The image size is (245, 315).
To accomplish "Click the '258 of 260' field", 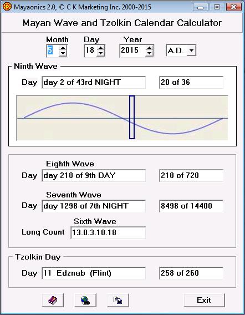I will (191, 273).
